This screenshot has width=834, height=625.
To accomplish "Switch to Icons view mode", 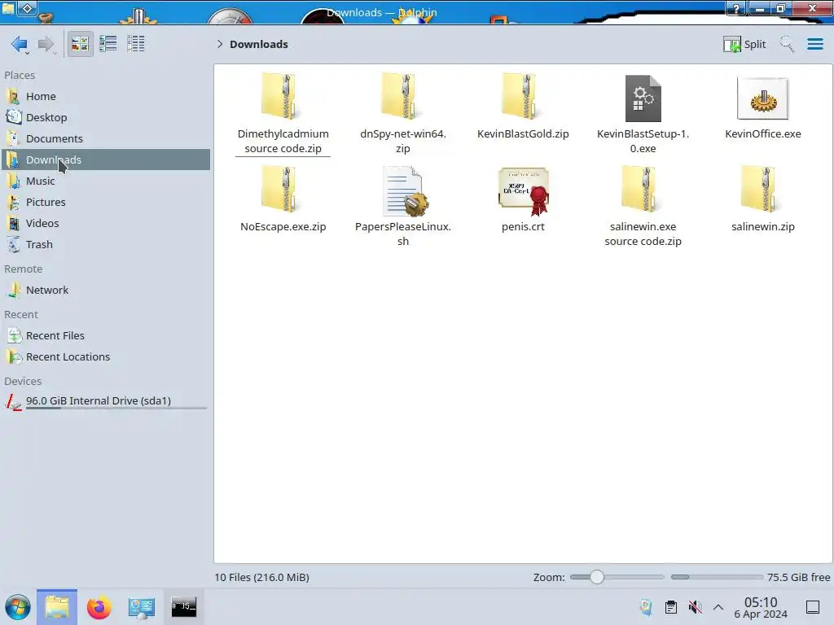I will (x=81, y=44).
